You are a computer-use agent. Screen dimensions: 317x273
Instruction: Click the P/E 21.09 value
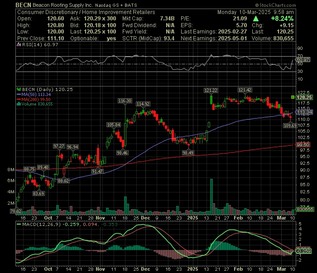(x=240, y=19)
